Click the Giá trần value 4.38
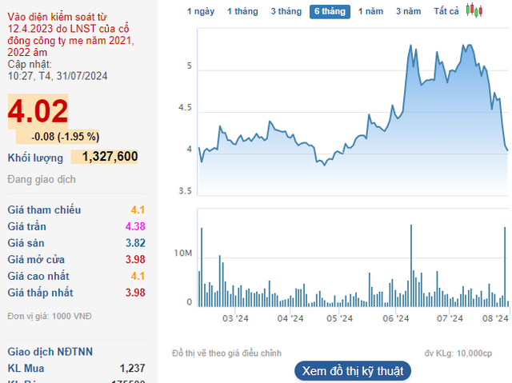The image size is (512, 383). (x=134, y=226)
